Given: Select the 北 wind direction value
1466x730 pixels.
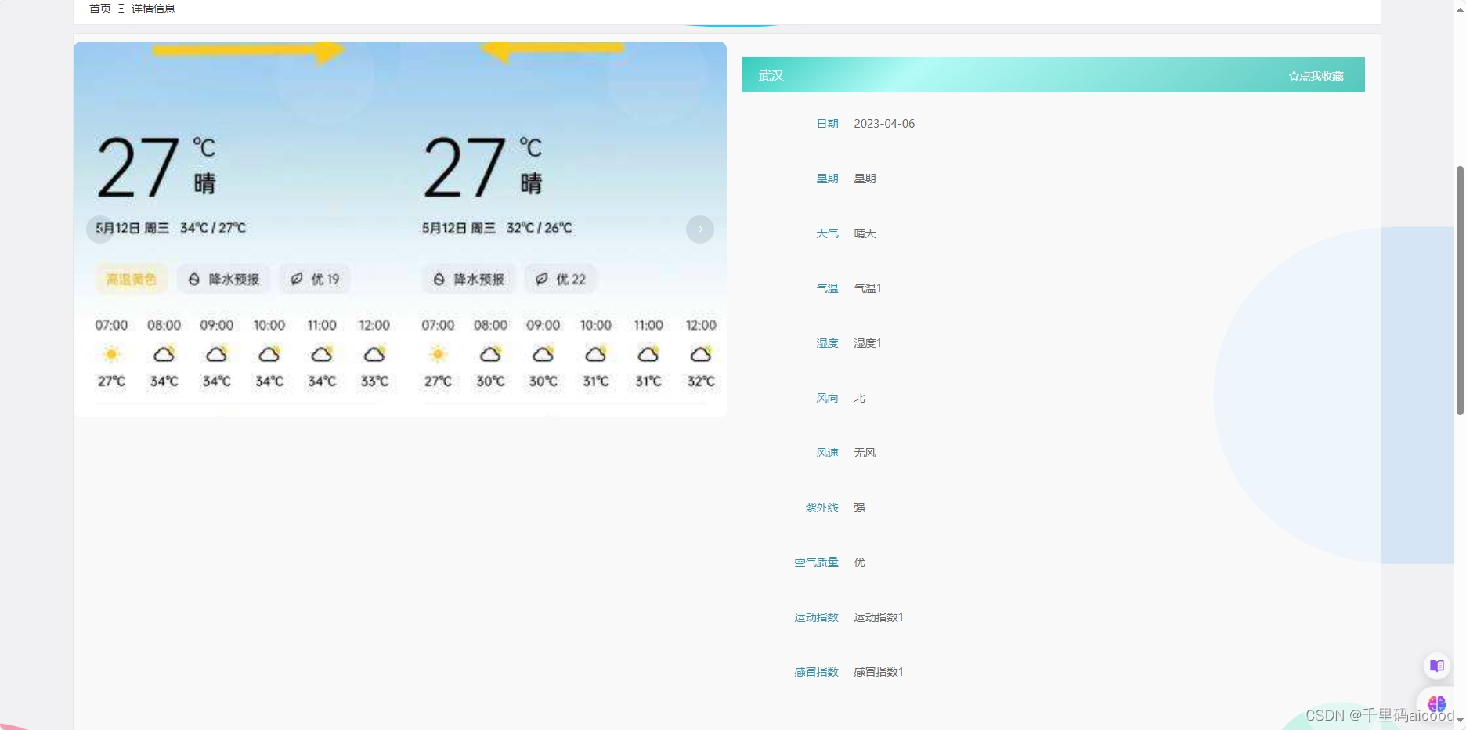Looking at the screenshot, I should (x=859, y=398).
